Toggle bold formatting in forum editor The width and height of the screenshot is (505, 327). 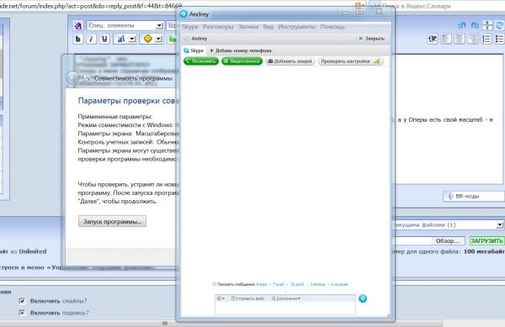[77, 40]
